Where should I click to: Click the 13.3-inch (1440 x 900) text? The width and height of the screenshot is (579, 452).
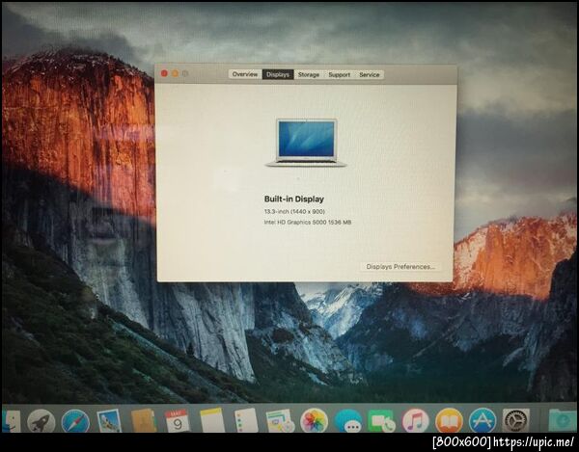point(294,212)
